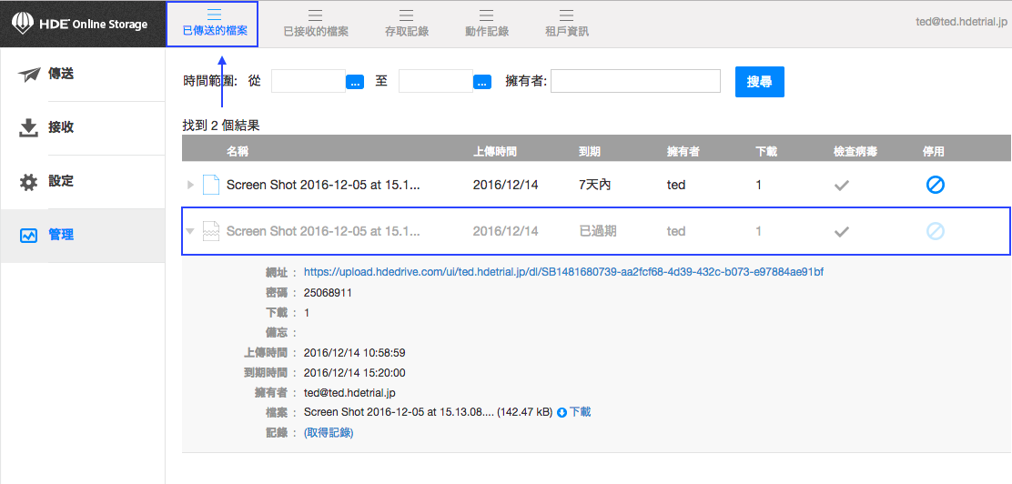Screen dimensions: 1012x484
Task: Click the 下載 column header
Action: click(x=766, y=152)
